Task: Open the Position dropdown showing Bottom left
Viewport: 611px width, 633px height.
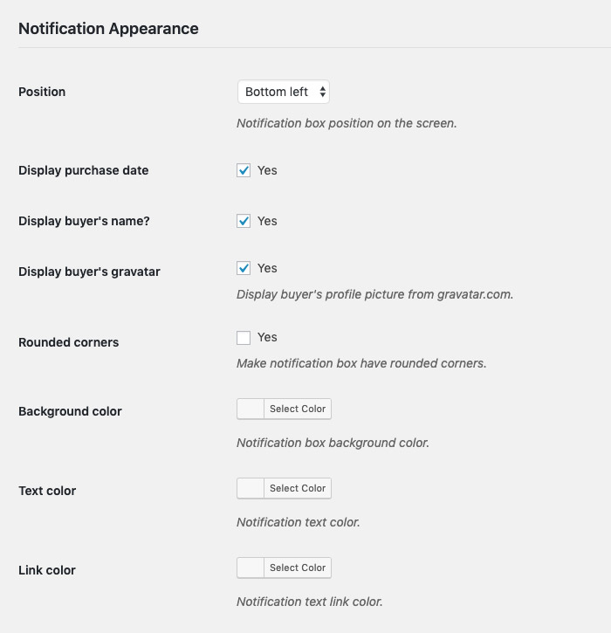Action: [284, 92]
